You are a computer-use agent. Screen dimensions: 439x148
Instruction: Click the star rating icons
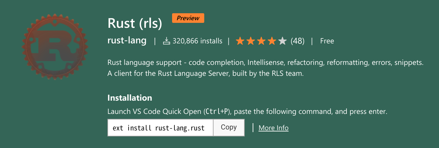[x=261, y=41]
